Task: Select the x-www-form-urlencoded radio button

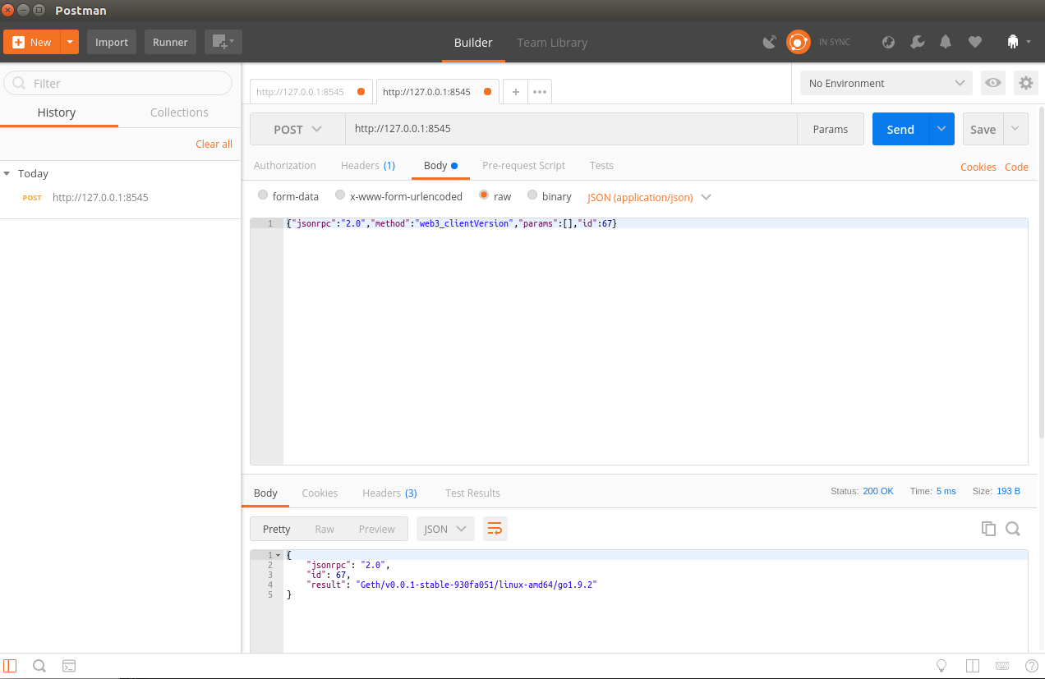Action: [339, 195]
